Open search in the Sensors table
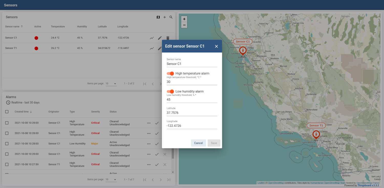Screen dimensions: 384x188 click(171, 17)
